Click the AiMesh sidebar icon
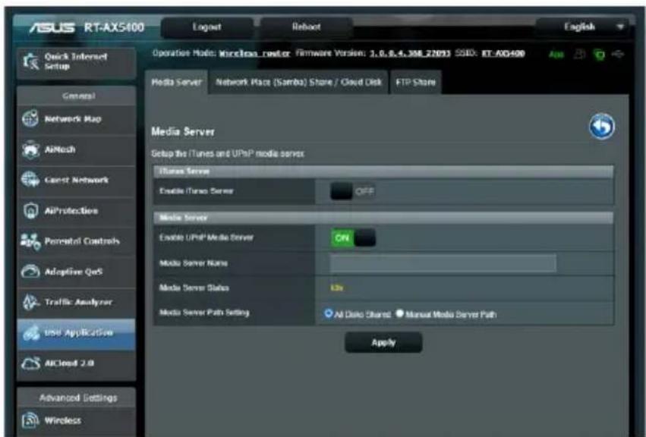 pos(30,149)
